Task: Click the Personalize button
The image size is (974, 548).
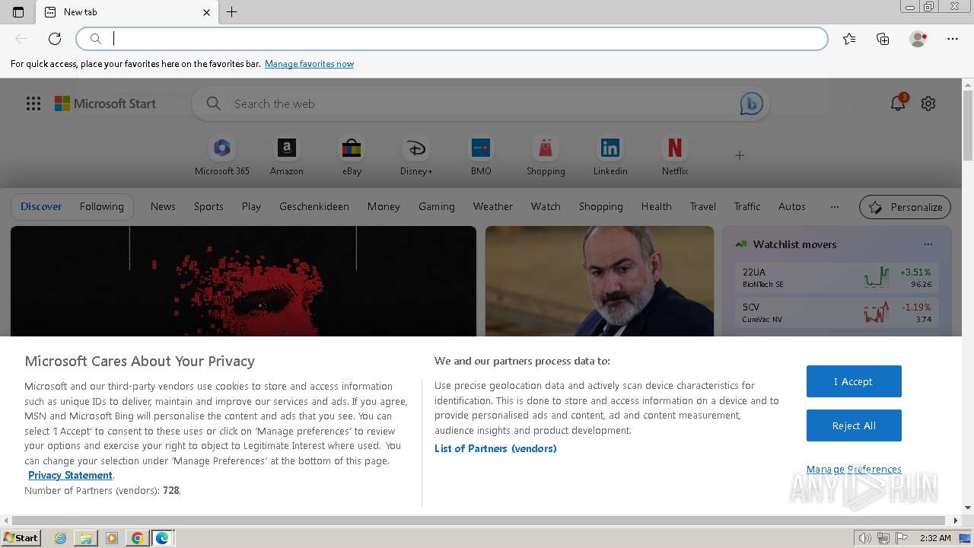Action: click(906, 207)
